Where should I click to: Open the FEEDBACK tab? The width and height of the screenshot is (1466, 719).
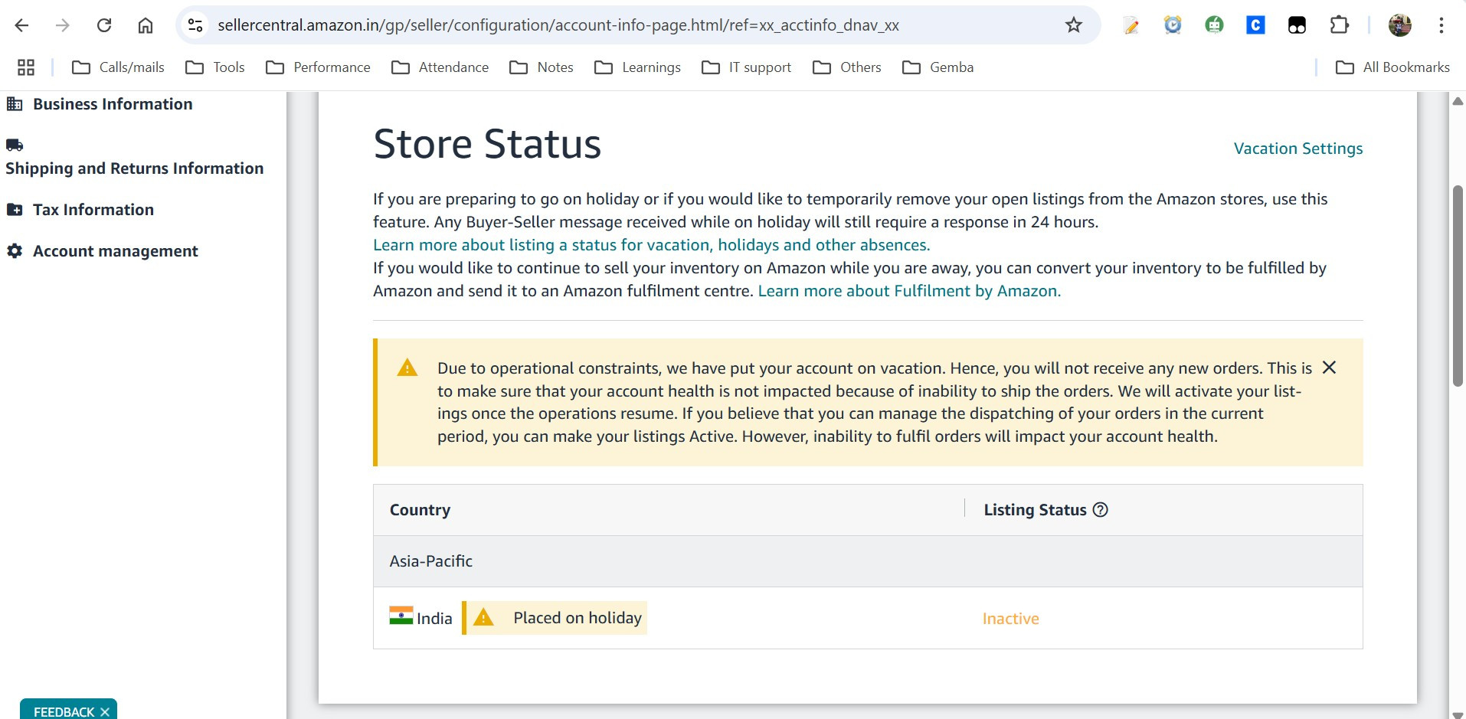[64, 711]
